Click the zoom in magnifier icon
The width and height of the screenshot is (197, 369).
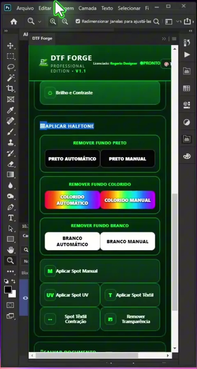coord(53,22)
